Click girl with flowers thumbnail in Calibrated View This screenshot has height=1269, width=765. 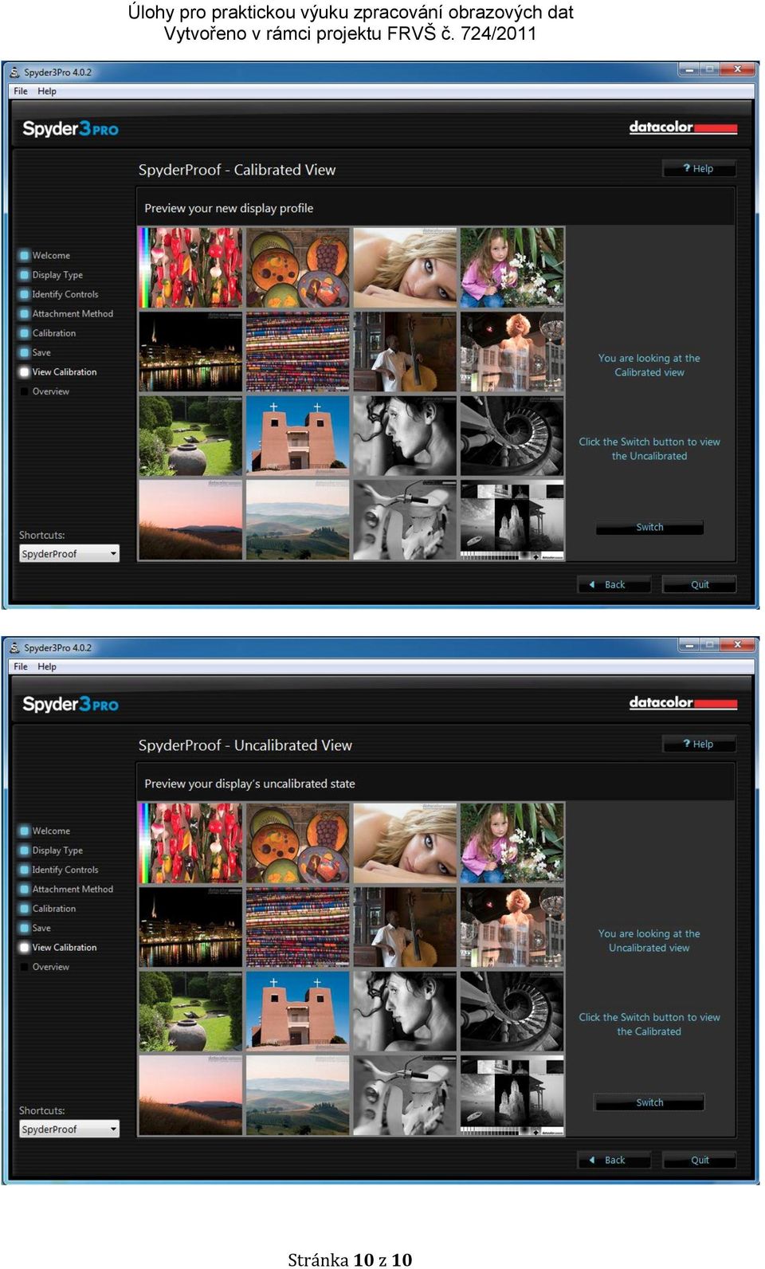coord(512,268)
